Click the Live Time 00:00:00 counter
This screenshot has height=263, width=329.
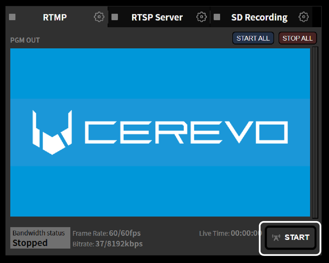[230, 233]
